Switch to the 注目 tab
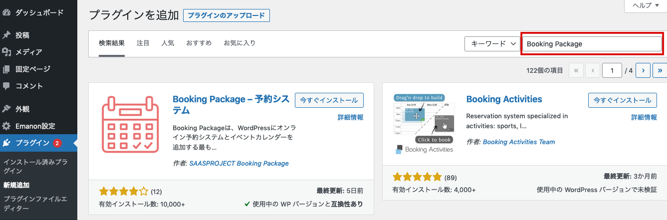Screen dimensions: 667x220 pos(143,43)
